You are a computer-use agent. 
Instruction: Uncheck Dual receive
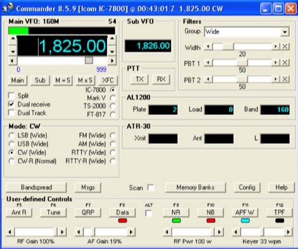coord(11,104)
